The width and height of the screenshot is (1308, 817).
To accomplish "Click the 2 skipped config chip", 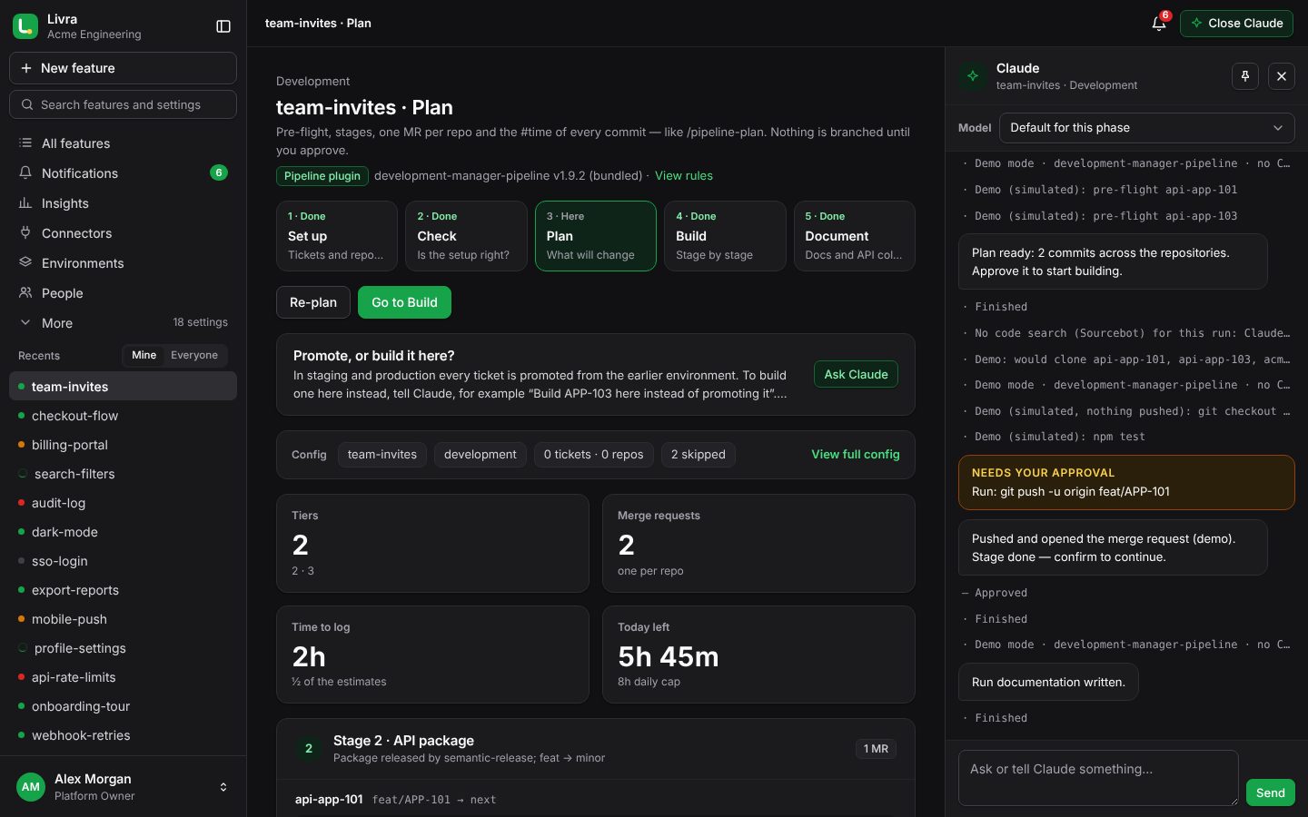I will pyautogui.click(x=698, y=455).
